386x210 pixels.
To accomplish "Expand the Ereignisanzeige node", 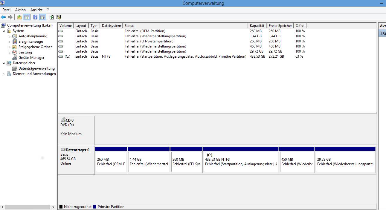I will pyautogui.click(x=10, y=42).
